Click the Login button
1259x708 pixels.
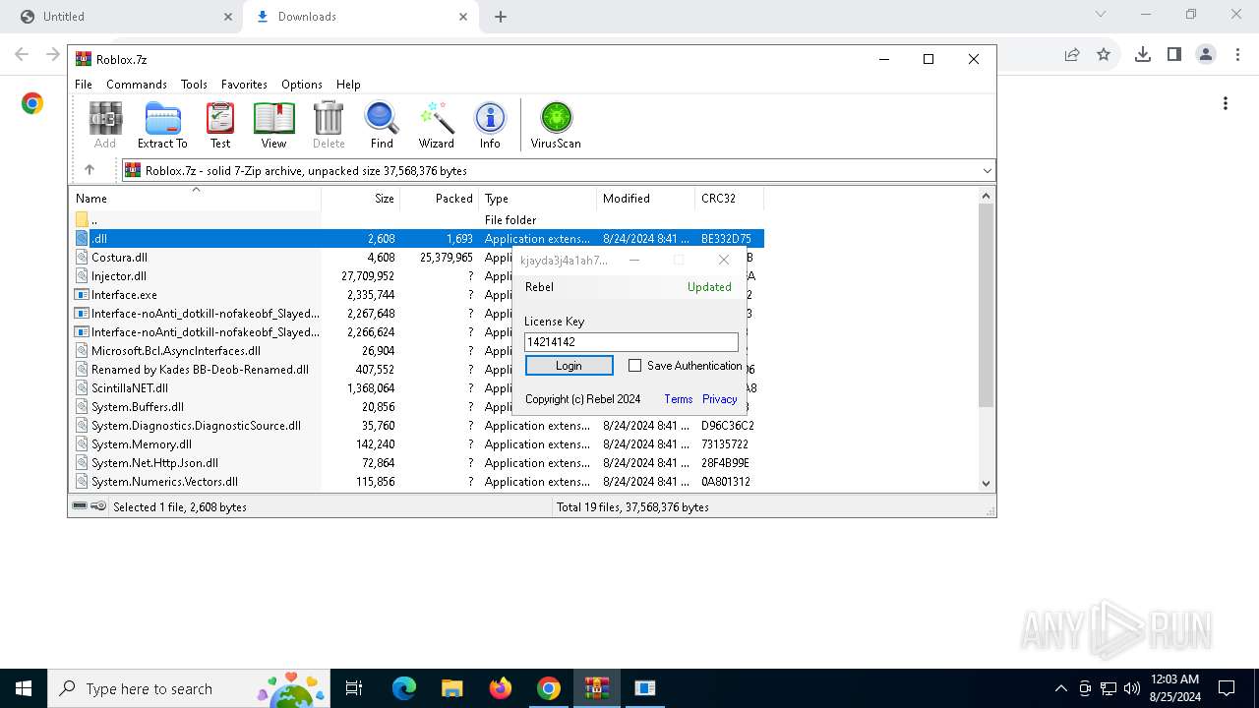(569, 366)
